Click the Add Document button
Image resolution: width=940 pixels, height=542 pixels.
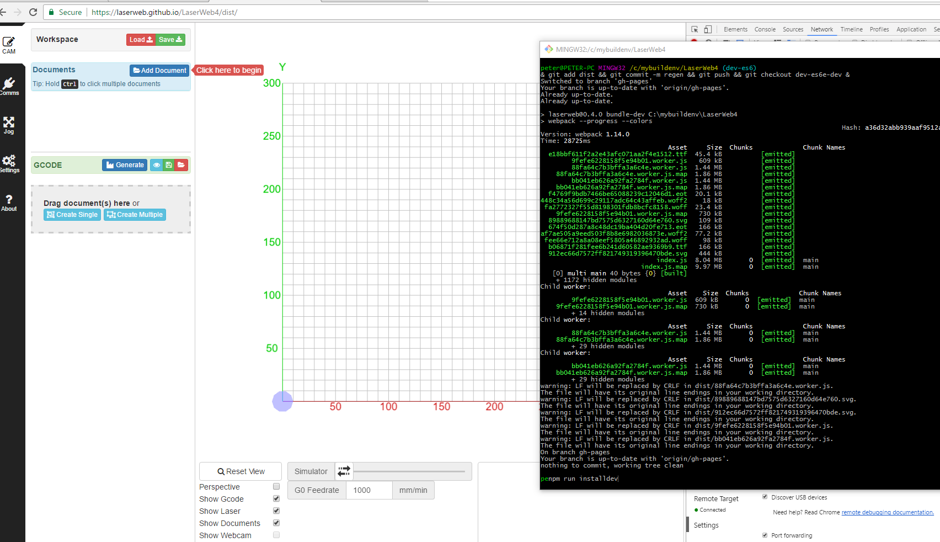pos(159,71)
